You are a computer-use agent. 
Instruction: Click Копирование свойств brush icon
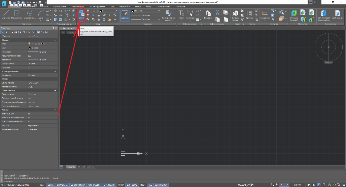click(169, 15)
